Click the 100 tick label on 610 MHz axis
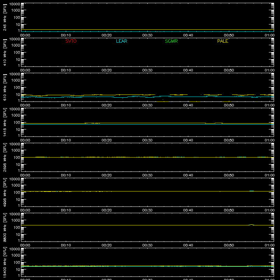 pos(17,87)
